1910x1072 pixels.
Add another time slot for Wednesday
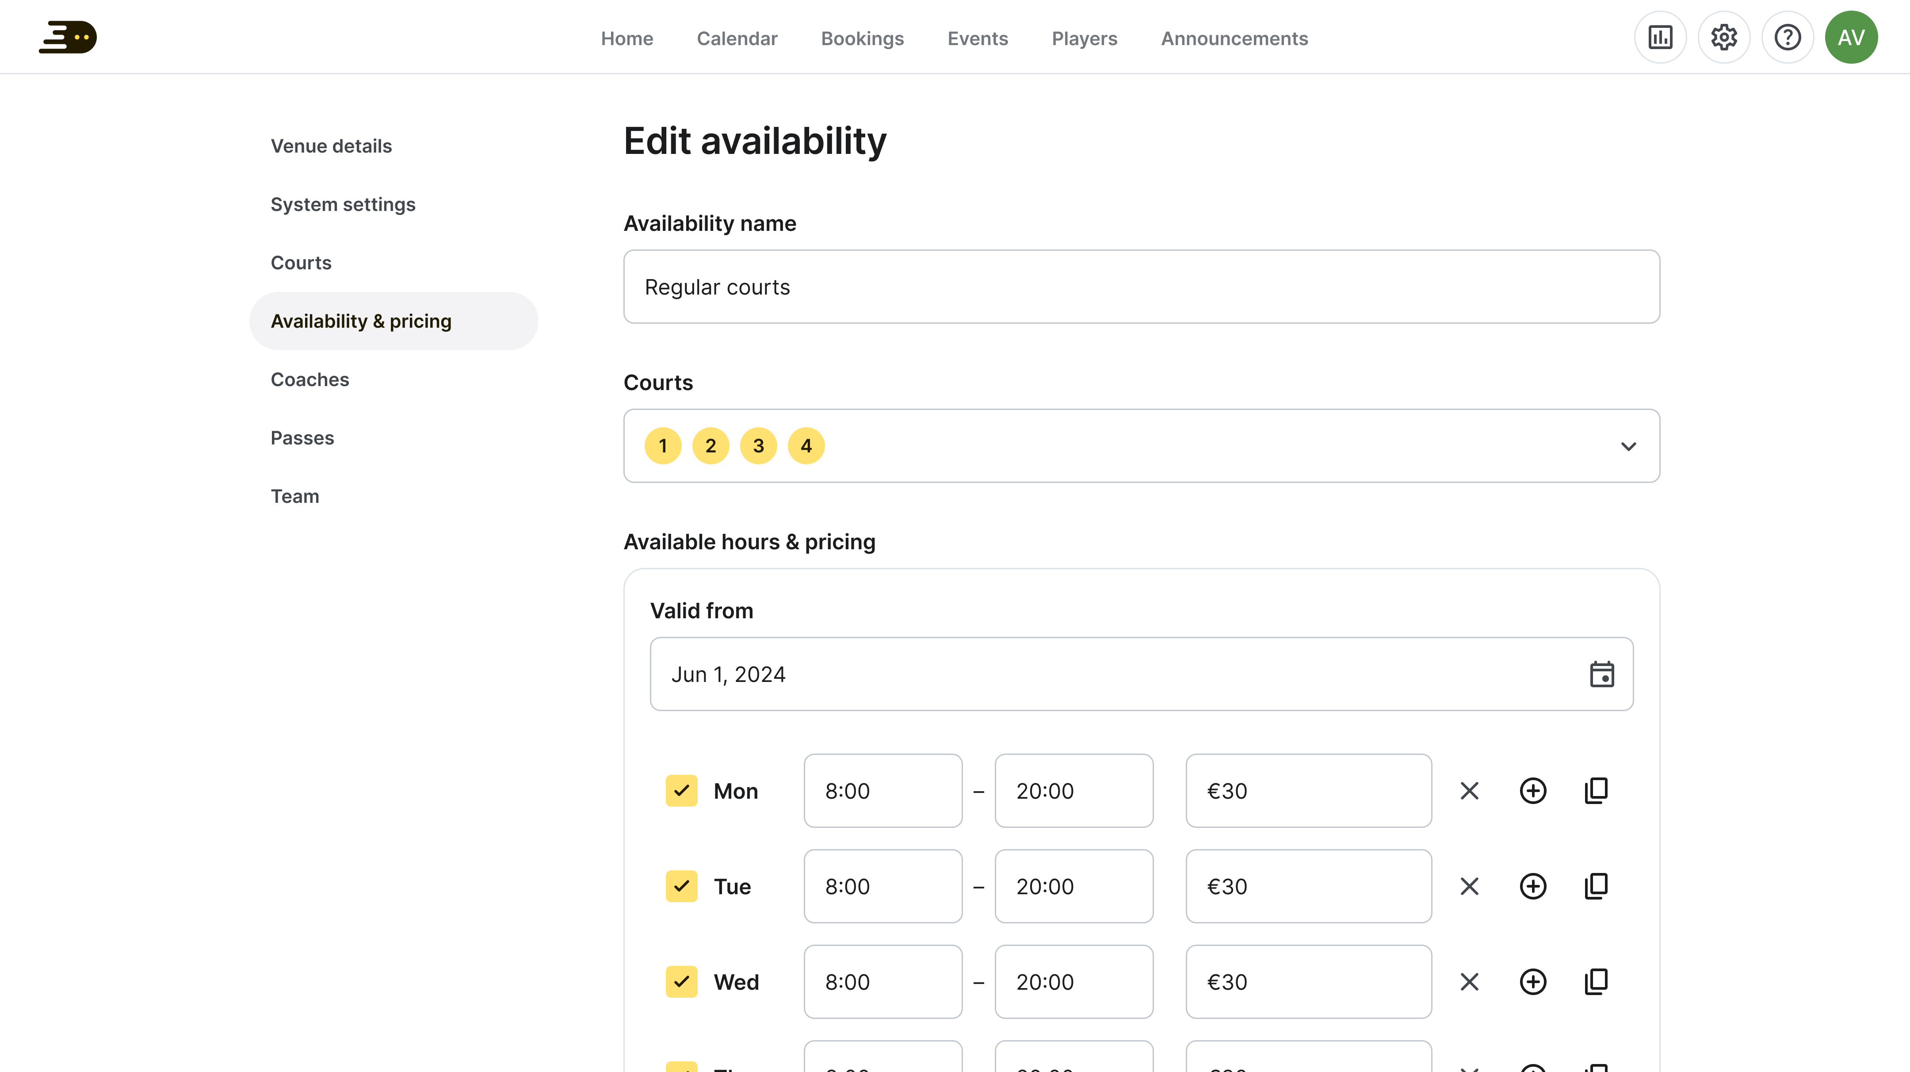1532,981
